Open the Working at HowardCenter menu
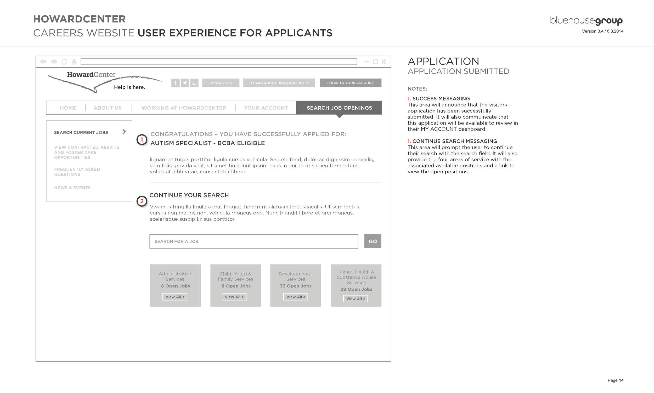654x393 pixels. 184,108
